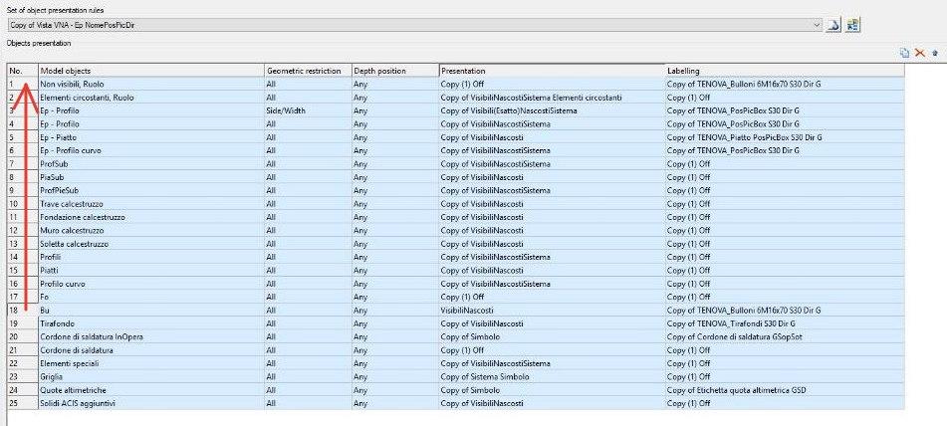Click the 'Depth position' column header
The image size is (947, 426).
[x=394, y=71]
